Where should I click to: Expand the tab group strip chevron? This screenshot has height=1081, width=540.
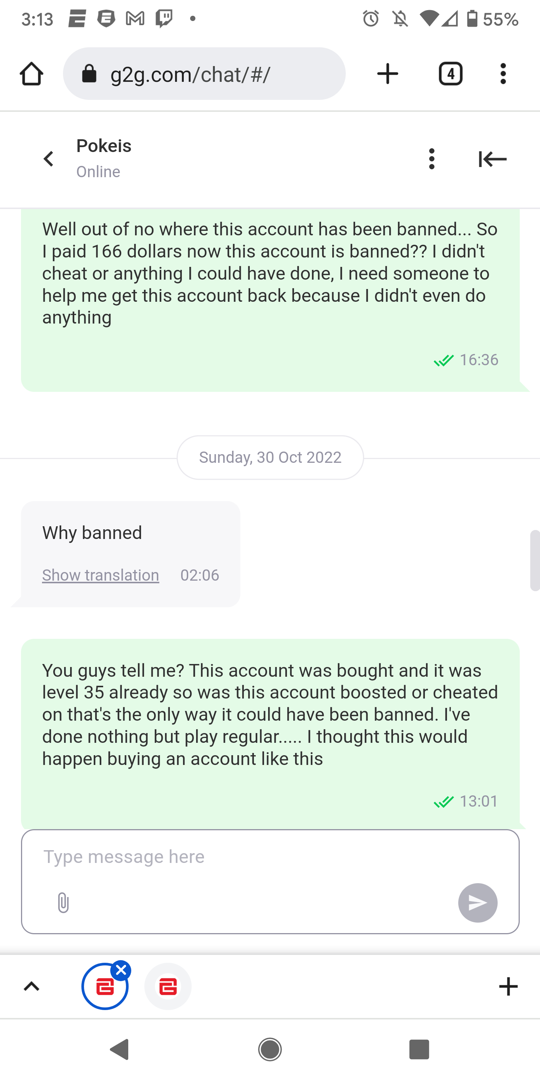click(x=31, y=986)
